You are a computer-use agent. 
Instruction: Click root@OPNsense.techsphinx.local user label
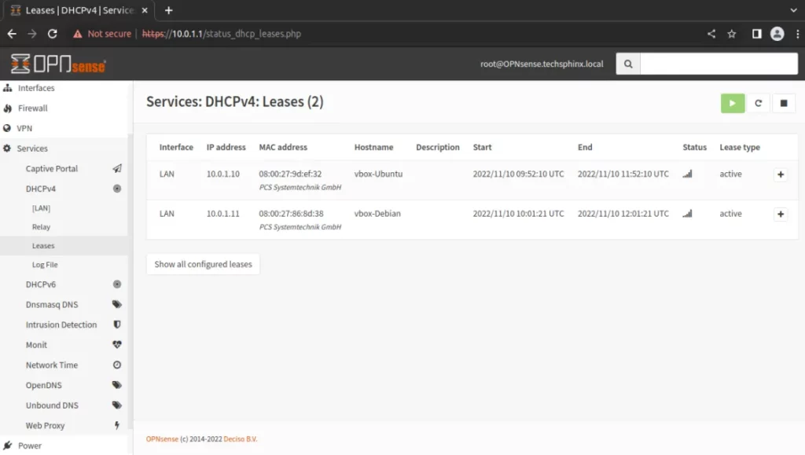pos(542,64)
